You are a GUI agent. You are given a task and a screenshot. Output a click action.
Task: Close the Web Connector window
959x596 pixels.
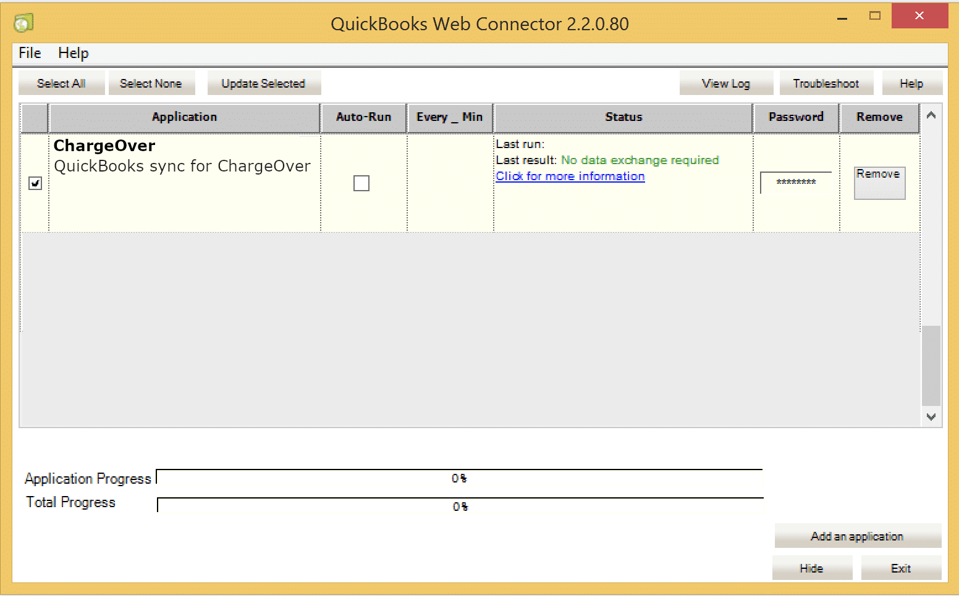[x=919, y=16]
